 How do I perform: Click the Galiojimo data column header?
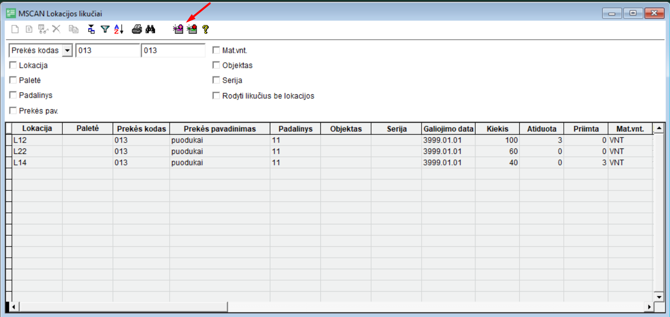pos(448,129)
